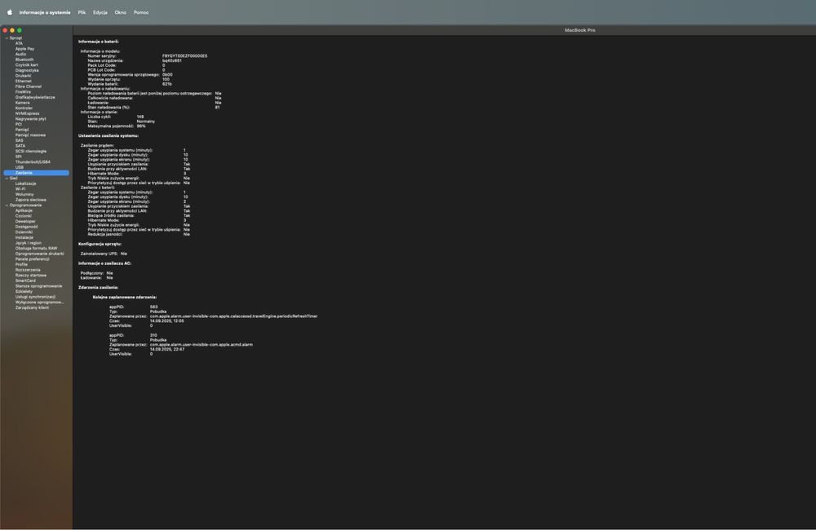Select Starsze oprogramowanie in the sidebar
The image size is (816, 530).
coord(38,286)
